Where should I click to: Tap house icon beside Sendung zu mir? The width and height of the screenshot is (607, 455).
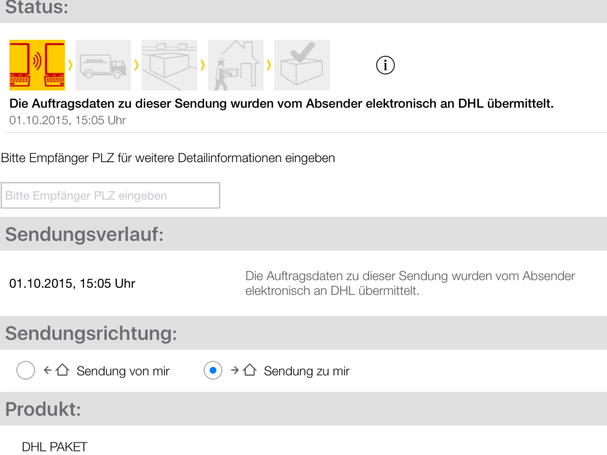250,370
